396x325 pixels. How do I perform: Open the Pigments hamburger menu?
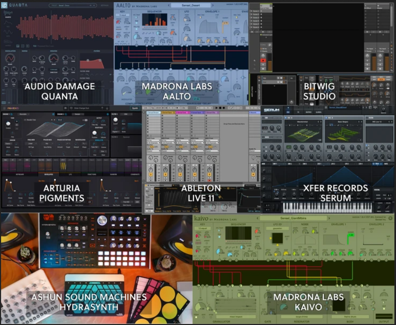click(4, 108)
